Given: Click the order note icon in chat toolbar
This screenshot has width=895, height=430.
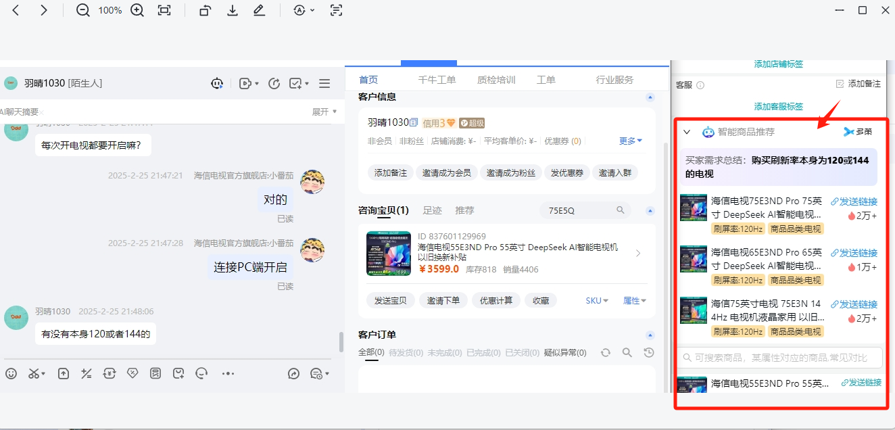Looking at the screenshot, I should [155, 373].
